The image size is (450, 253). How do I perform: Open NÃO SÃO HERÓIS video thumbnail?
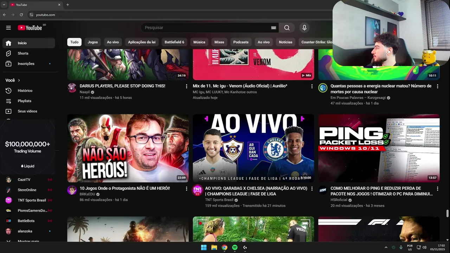click(x=128, y=148)
